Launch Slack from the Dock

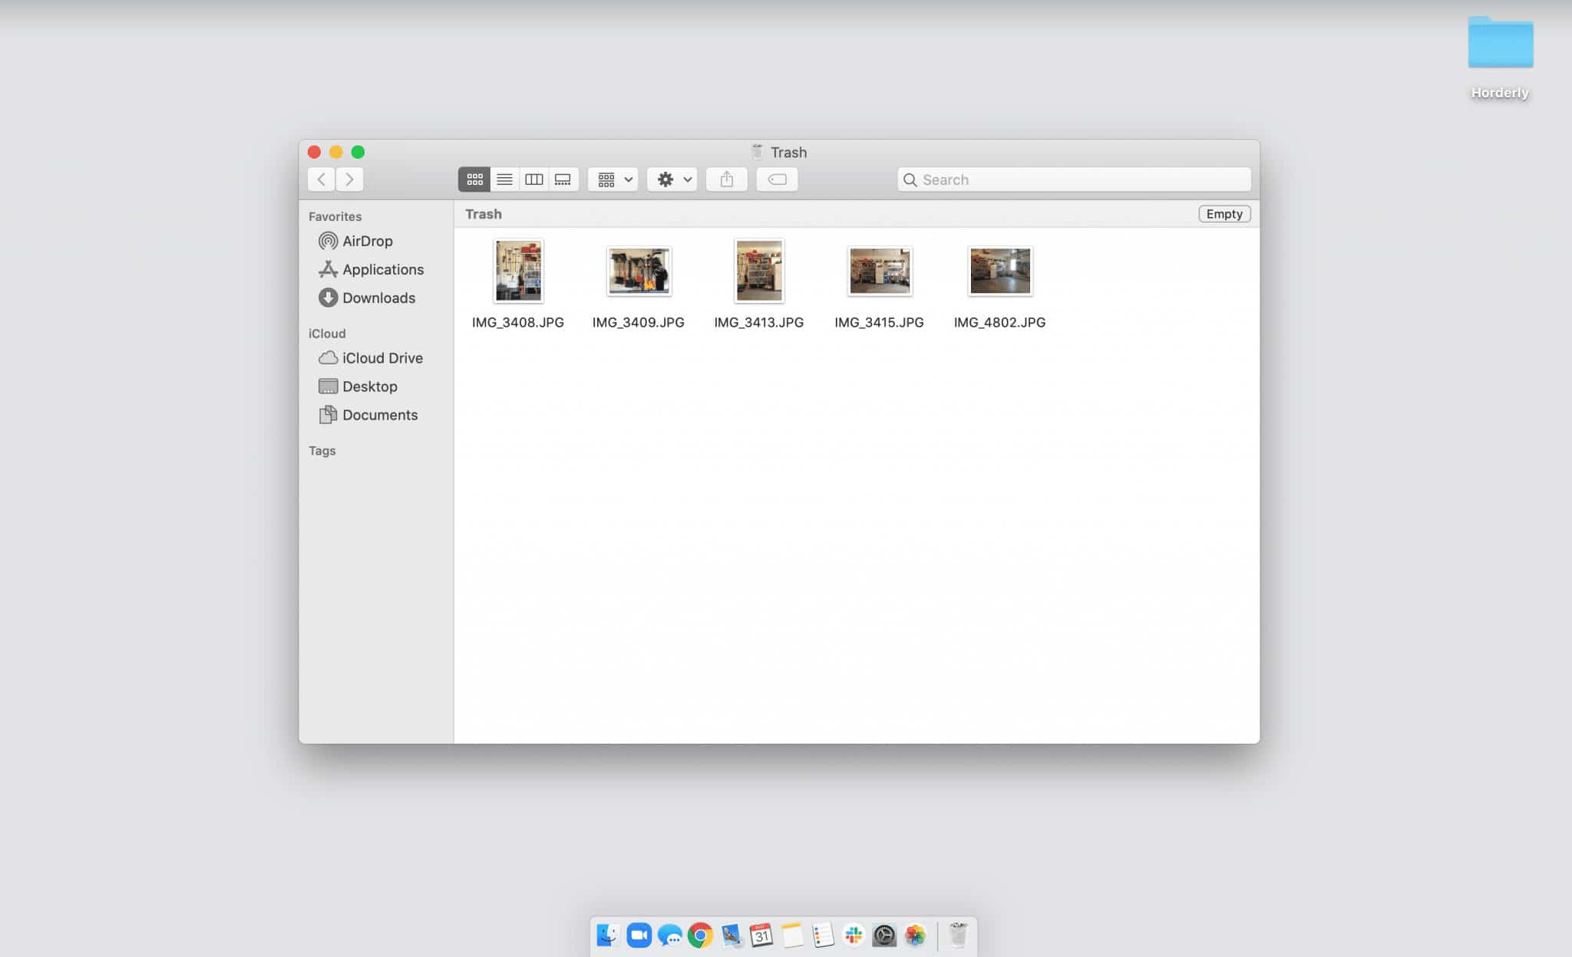(853, 935)
